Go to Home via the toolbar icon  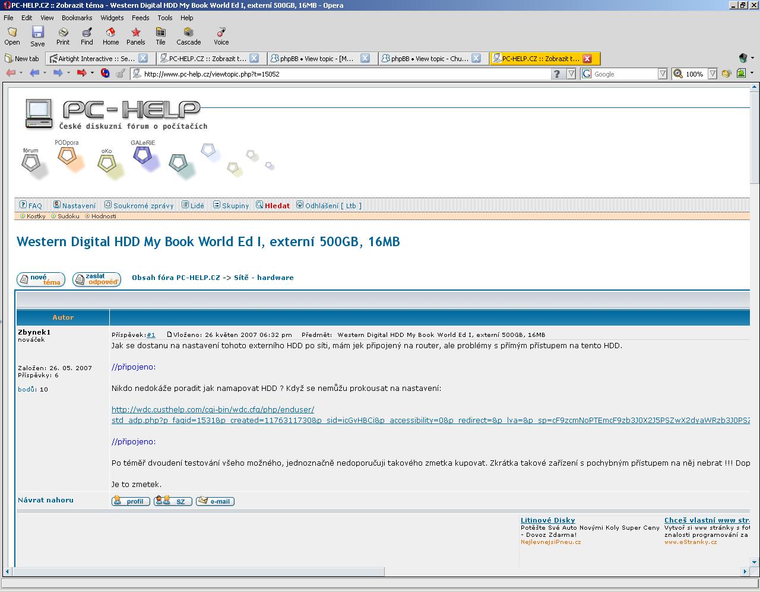110,36
